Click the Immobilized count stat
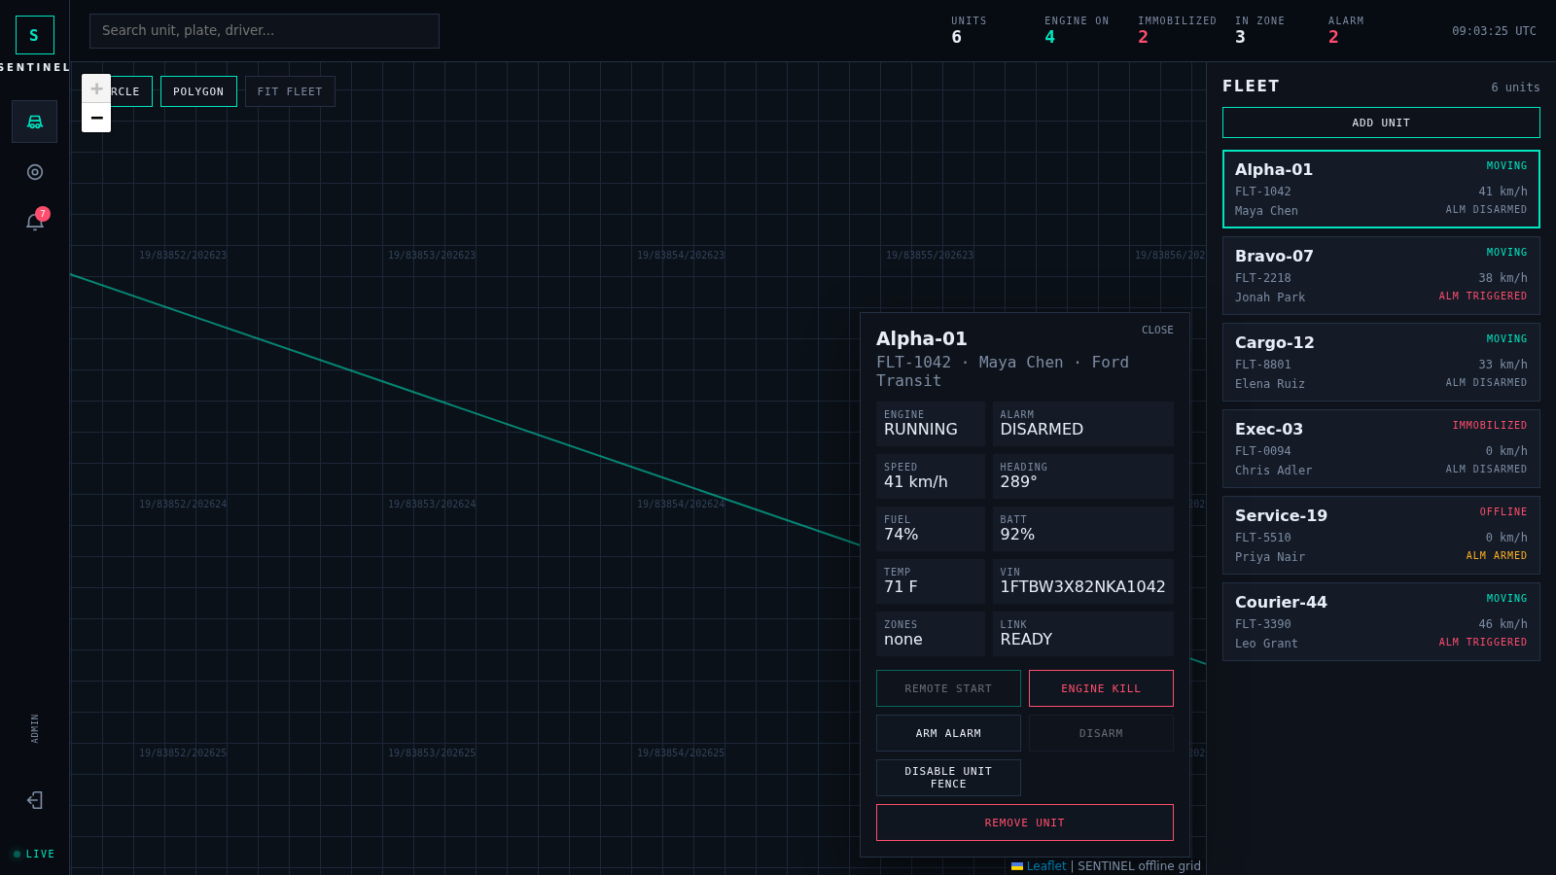The height and width of the screenshot is (875, 1556). tap(1177, 31)
